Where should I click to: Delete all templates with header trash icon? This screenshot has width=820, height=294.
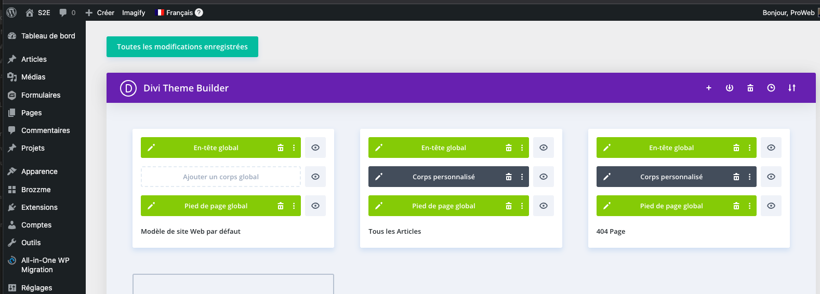(750, 88)
